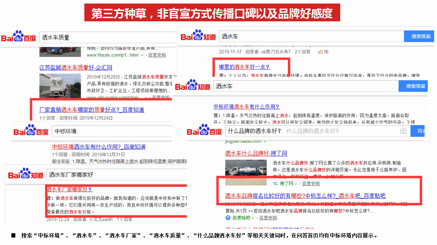Click the green 百度贴吧 source link

[x=241, y=218]
